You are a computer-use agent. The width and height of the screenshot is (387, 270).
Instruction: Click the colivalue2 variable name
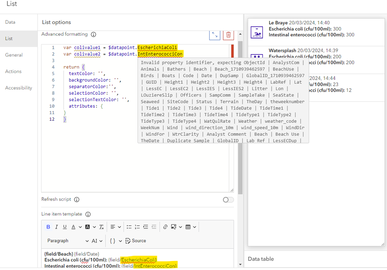87,54
